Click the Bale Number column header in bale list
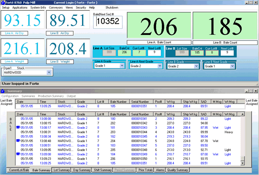This screenshot has width=259, height=175. click(x=119, y=114)
